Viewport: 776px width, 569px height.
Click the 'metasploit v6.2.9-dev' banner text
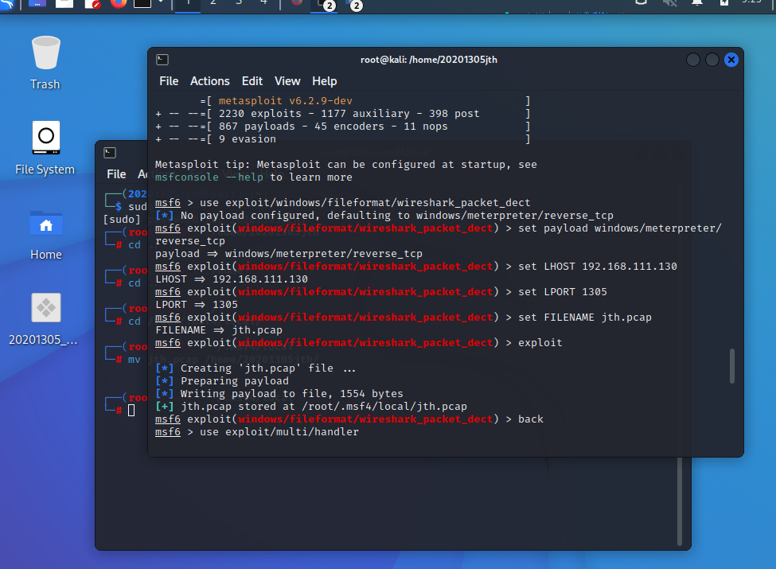pos(286,101)
